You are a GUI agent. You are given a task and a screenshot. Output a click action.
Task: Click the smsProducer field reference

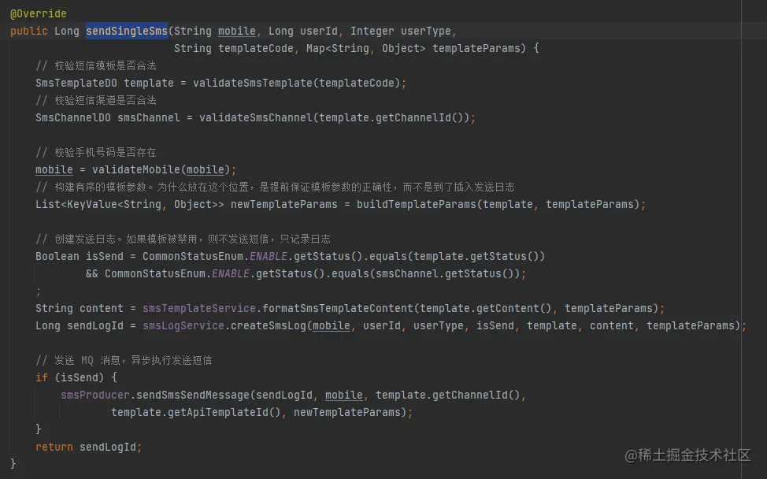(x=95, y=395)
